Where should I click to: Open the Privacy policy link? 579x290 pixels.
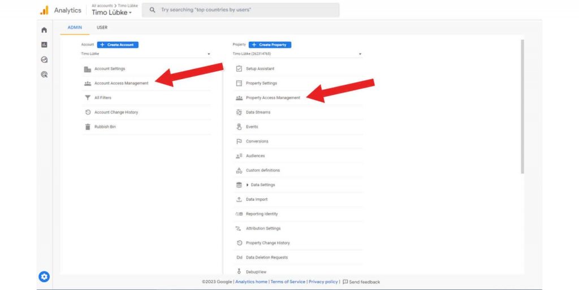click(323, 282)
